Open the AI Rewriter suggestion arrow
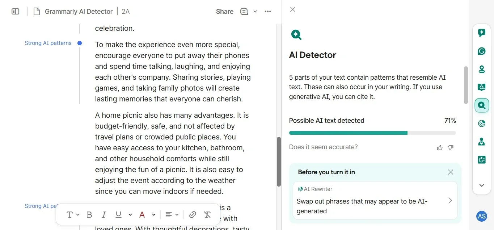This screenshot has width=494, height=230. [x=450, y=200]
